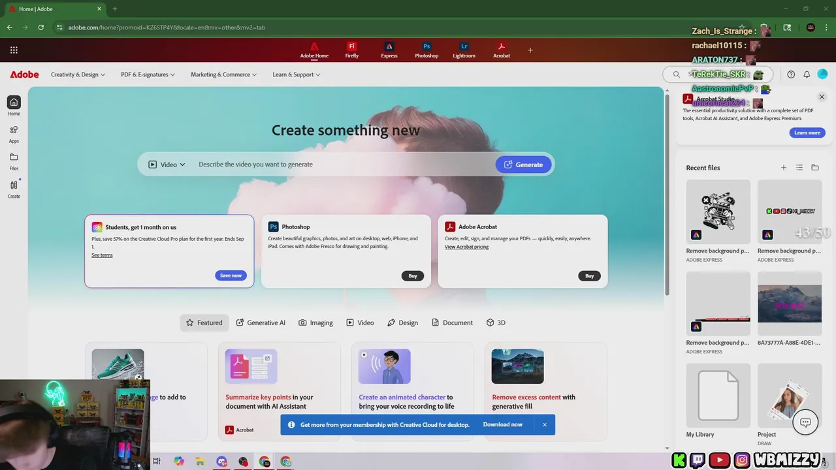The height and width of the screenshot is (470, 836).
Task: Select the Generative AI category tab
Action: coord(261,322)
